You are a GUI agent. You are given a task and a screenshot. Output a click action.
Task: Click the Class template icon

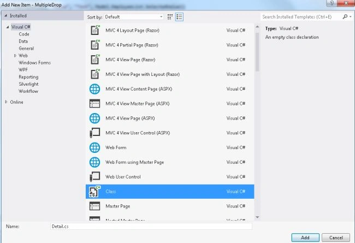[94, 191]
